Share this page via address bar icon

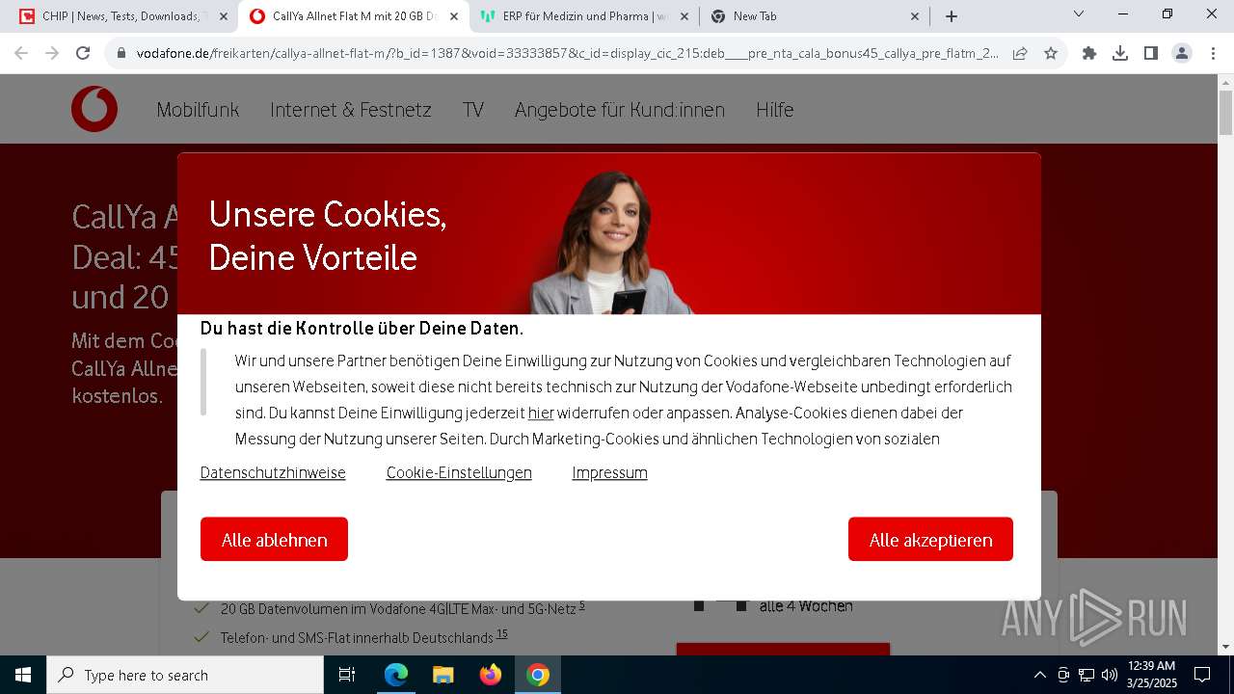(x=1020, y=54)
